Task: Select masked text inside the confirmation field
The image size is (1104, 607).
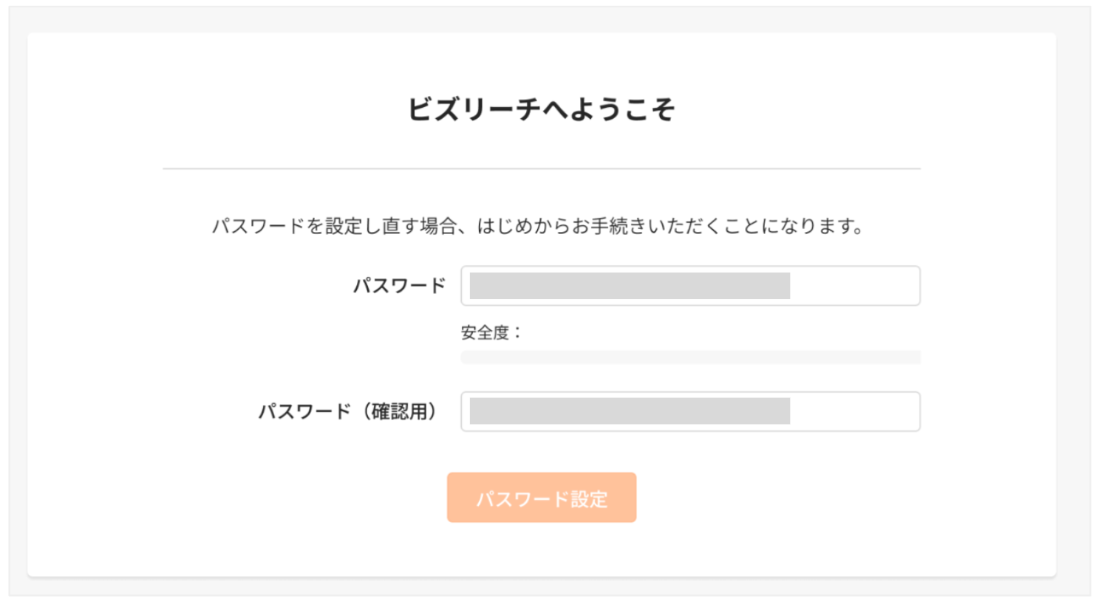Action: pyautogui.click(x=630, y=411)
